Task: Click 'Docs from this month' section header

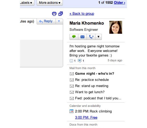Action: pos(83,125)
